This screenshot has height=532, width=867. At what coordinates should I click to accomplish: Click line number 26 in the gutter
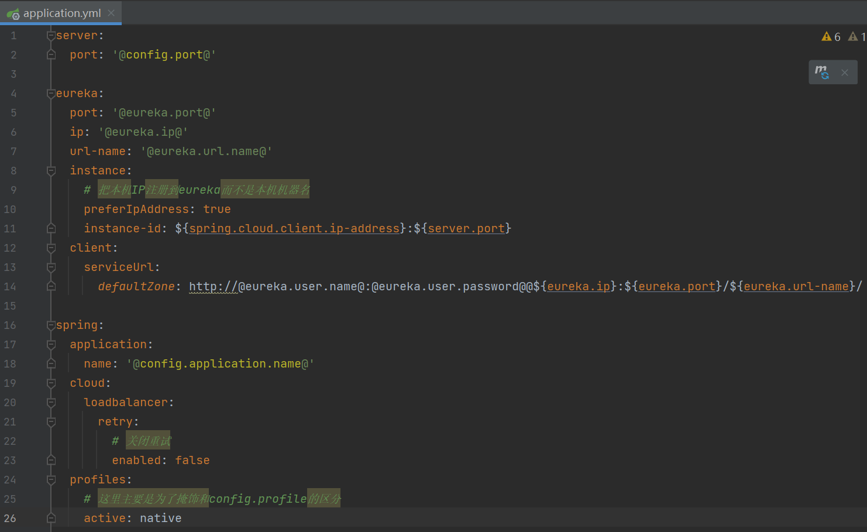point(10,519)
